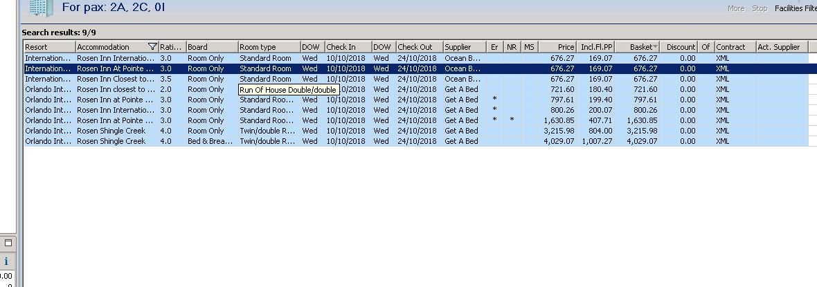Click the Stop button

(x=760, y=8)
